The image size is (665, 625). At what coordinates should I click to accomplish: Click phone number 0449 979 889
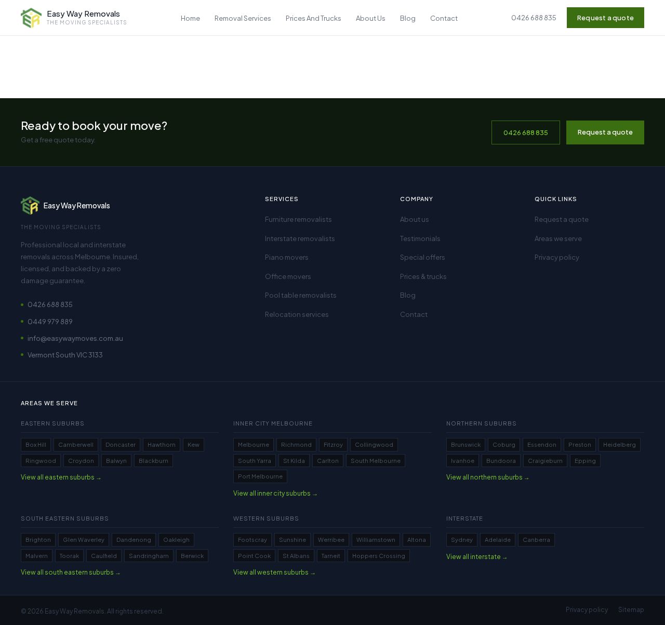pyautogui.click(x=50, y=322)
